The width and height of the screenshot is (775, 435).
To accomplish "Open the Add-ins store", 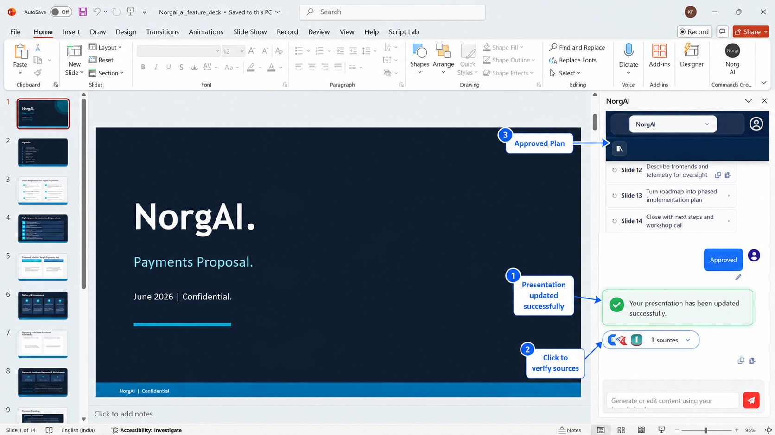I will click(x=659, y=56).
